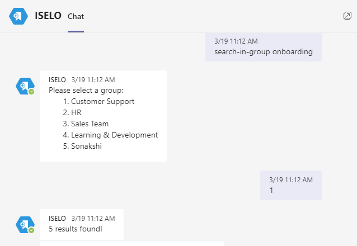
Task: Click the ISELO app logo in header
Action: (x=18, y=16)
